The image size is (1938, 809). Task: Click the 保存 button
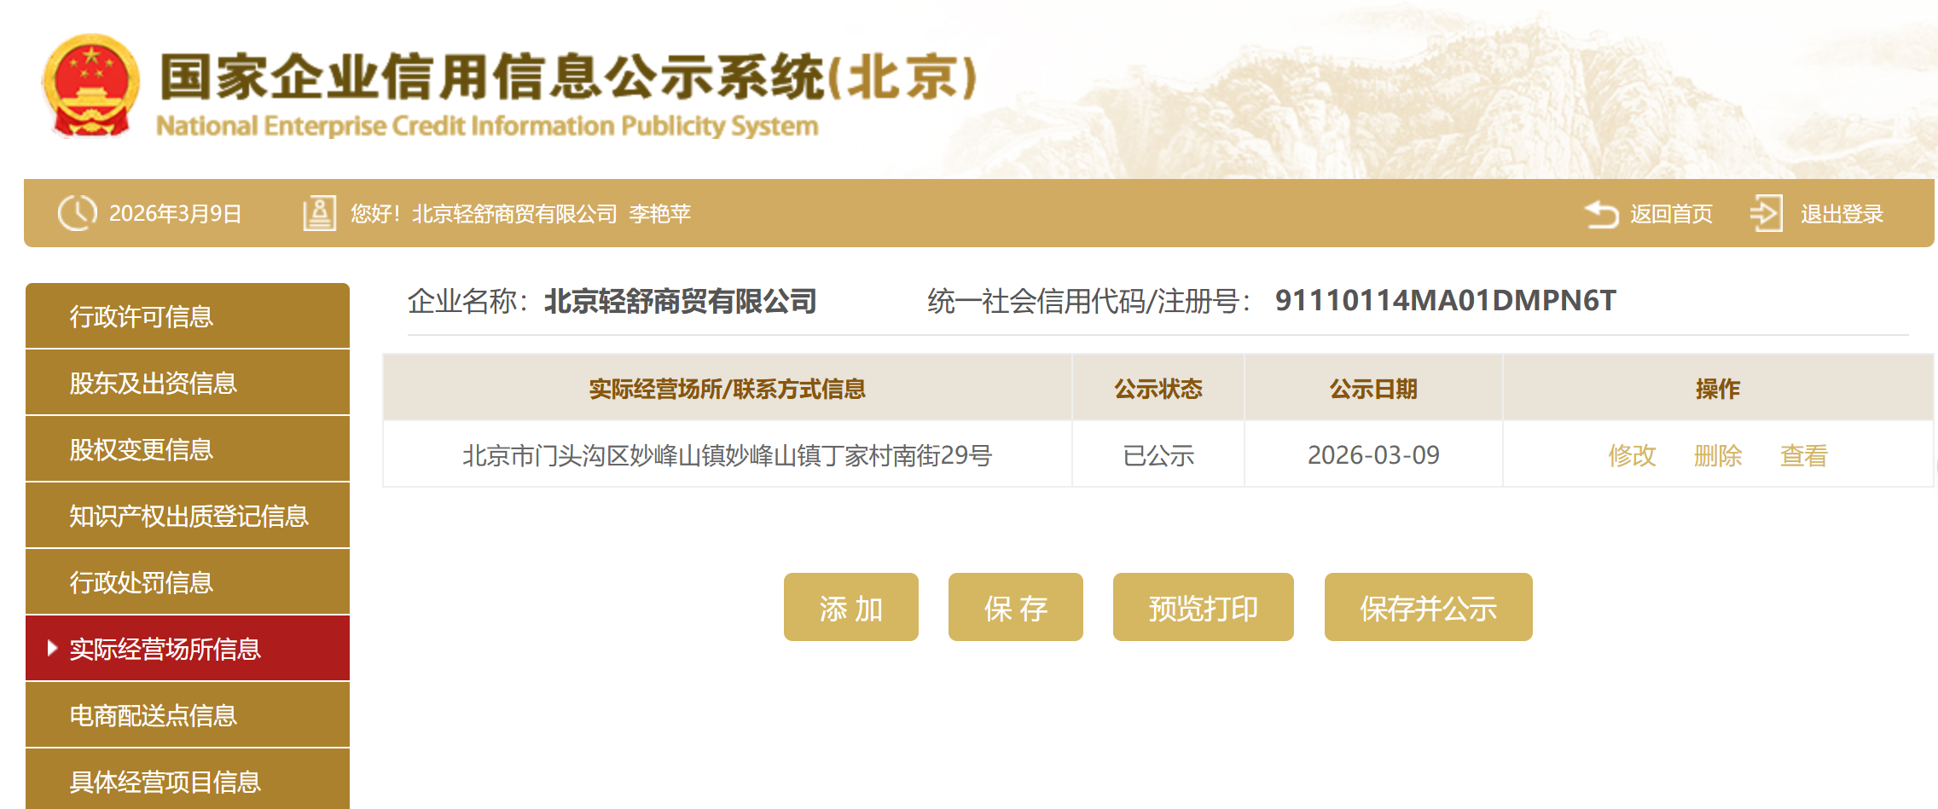tap(1016, 607)
